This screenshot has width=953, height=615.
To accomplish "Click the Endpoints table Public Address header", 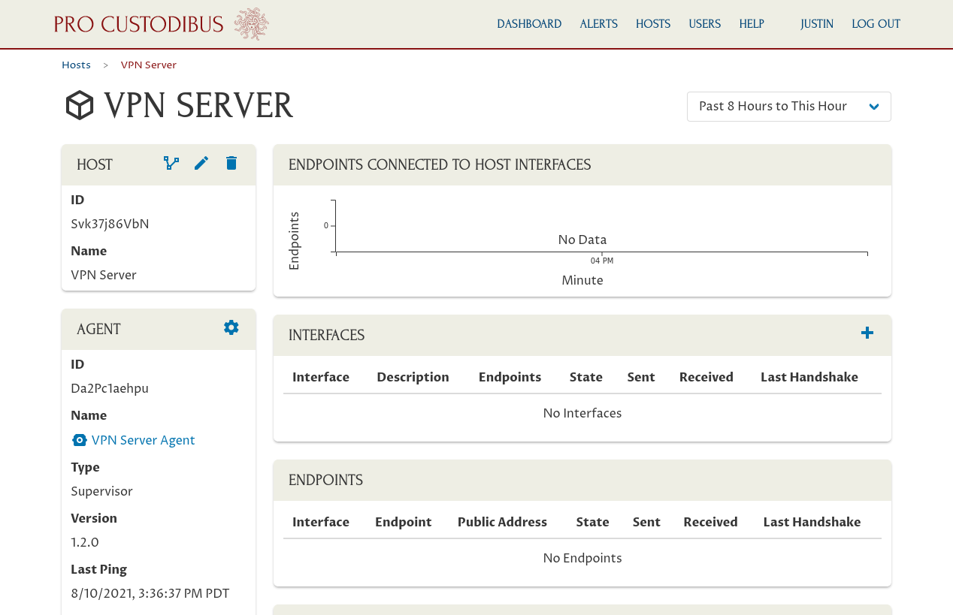I will click(x=502, y=522).
